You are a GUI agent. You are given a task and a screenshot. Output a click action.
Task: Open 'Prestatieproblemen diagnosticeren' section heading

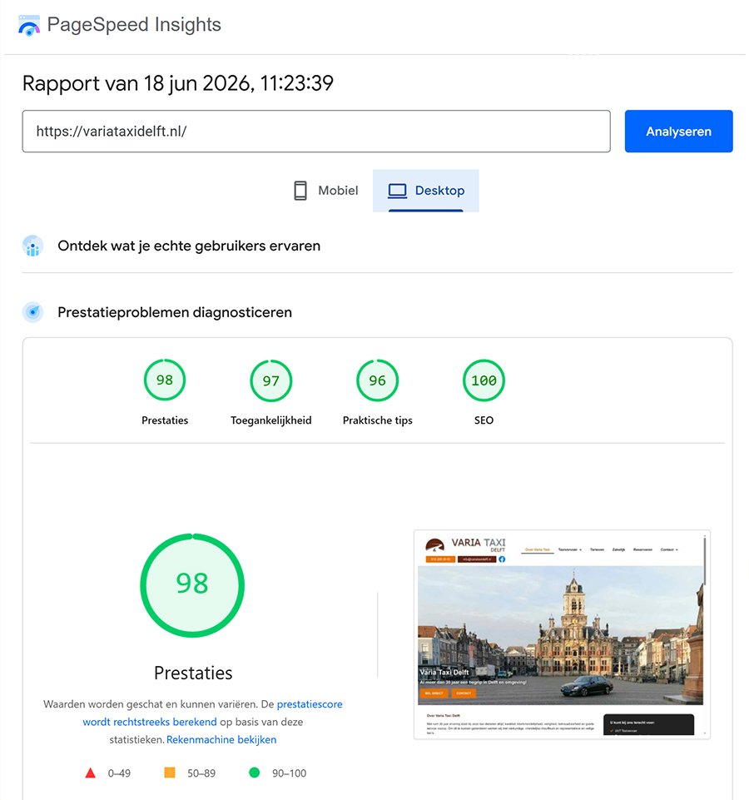(175, 312)
